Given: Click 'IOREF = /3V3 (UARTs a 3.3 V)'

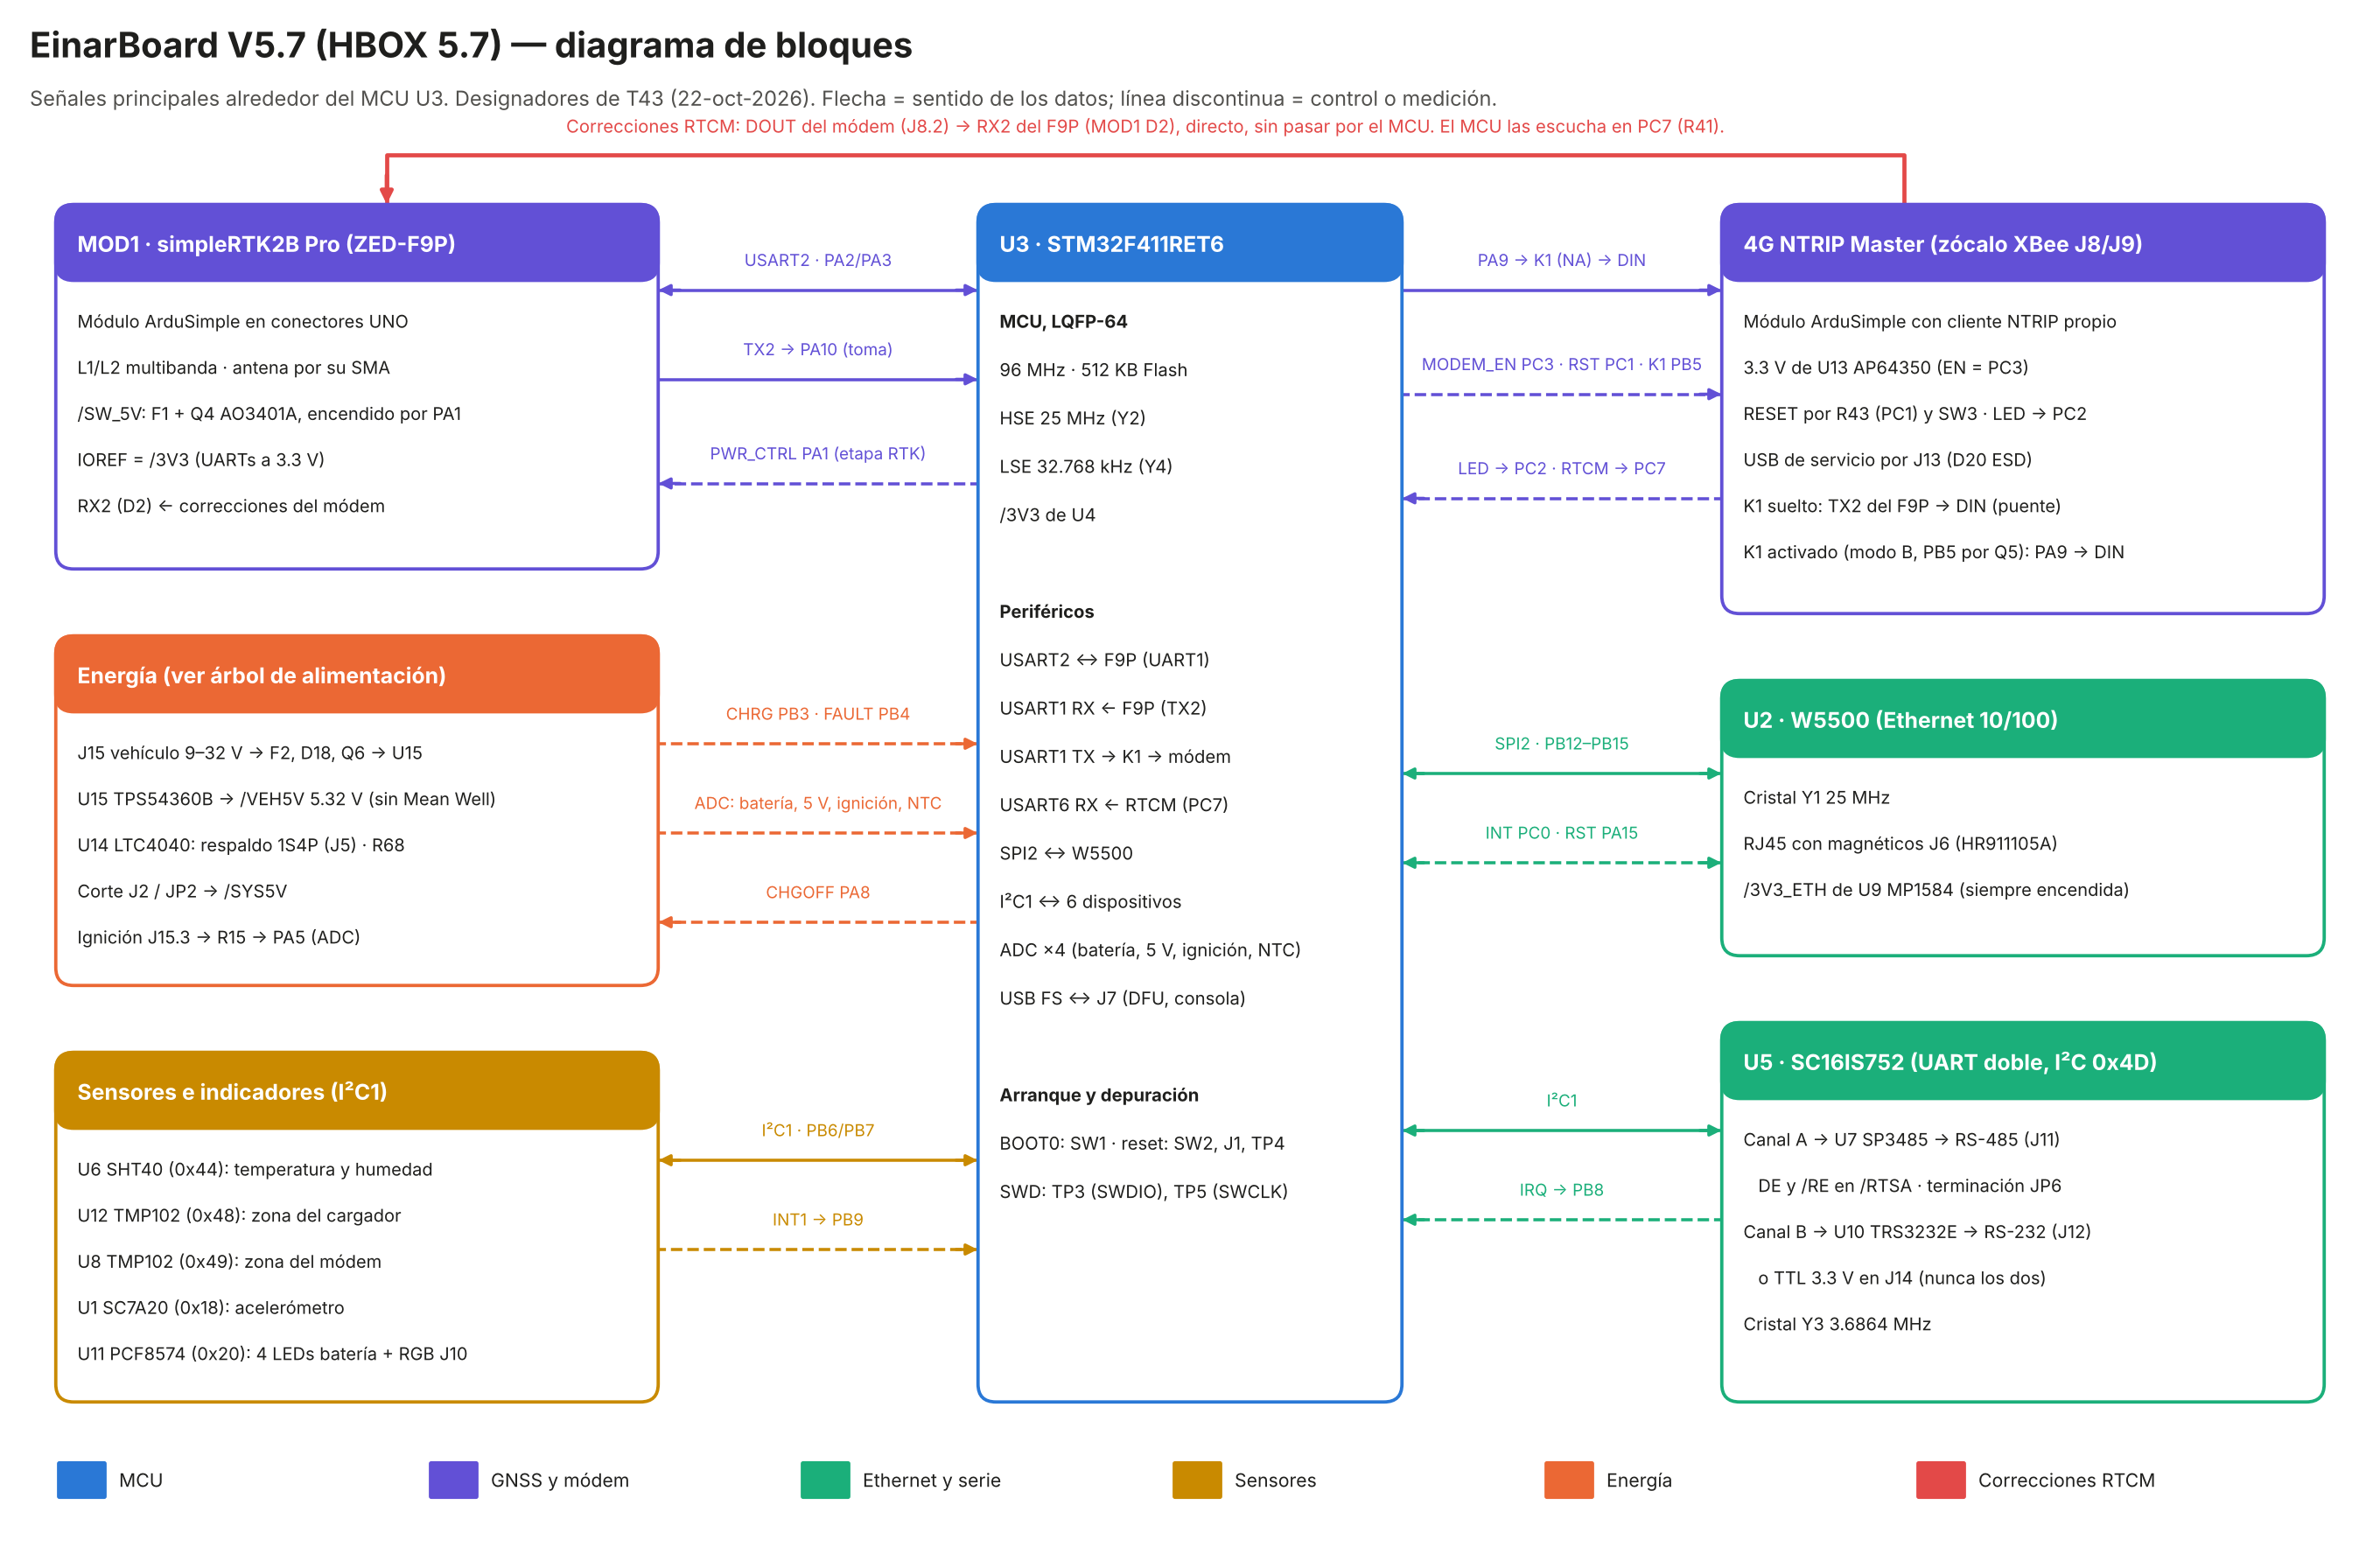Looking at the screenshot, I should pyautogui.click(x=201, y=459).
